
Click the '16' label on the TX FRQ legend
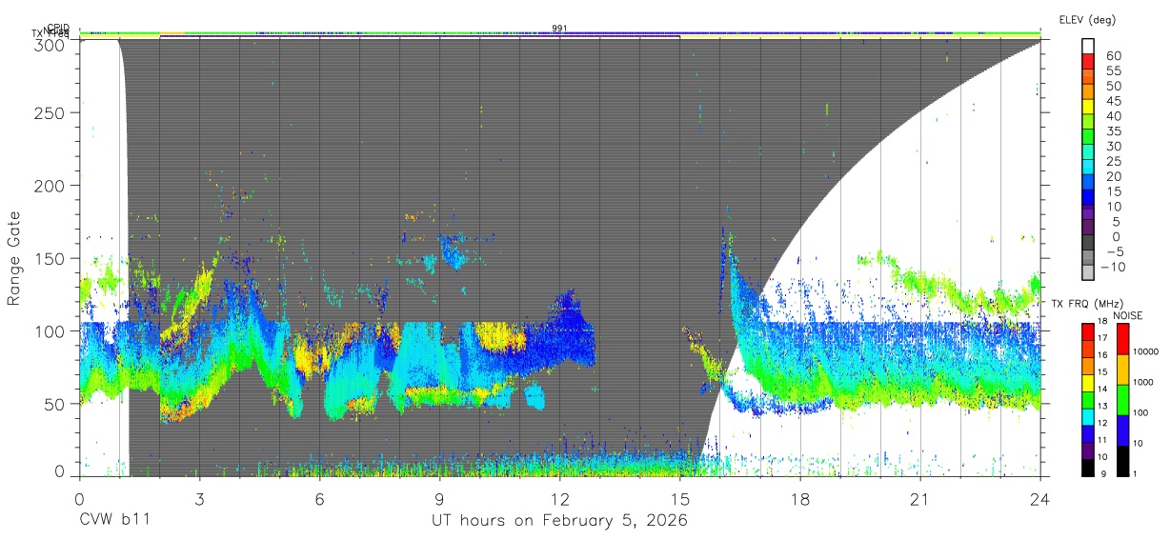pyautogui.click(x=1103, y=356)
